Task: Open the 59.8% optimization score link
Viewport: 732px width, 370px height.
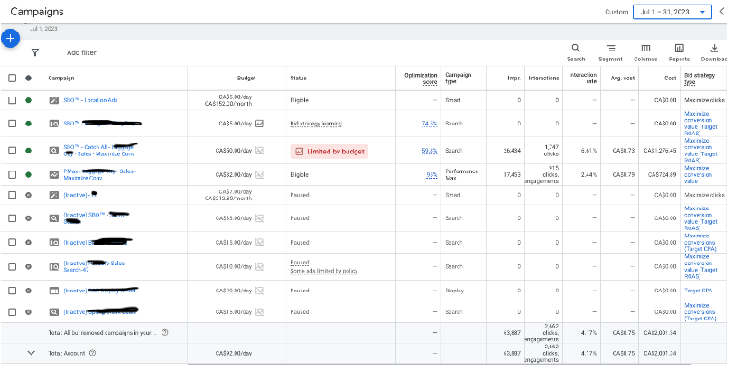Action: [x=430, y=150]
